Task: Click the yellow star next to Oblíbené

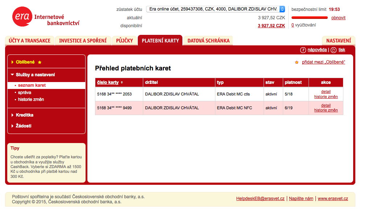Action: click(x=40, y=62)
